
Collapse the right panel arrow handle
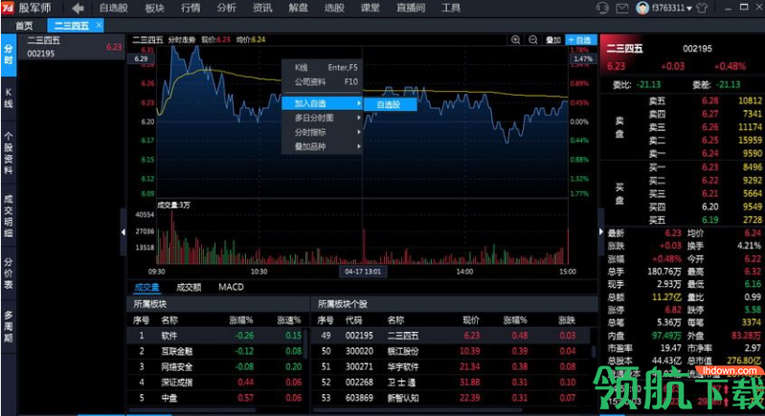pyautogui.click(x=601, y=232)
